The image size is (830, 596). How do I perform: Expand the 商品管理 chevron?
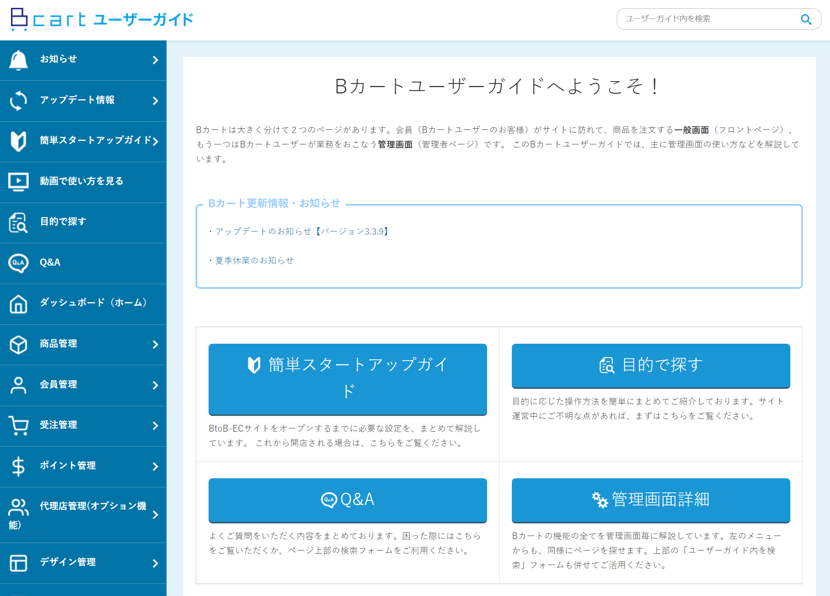pos(156,344)
